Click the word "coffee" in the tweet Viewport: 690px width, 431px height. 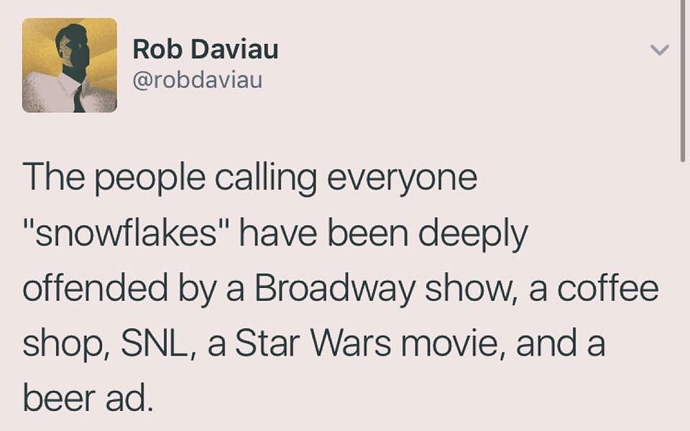click(608, 288)
